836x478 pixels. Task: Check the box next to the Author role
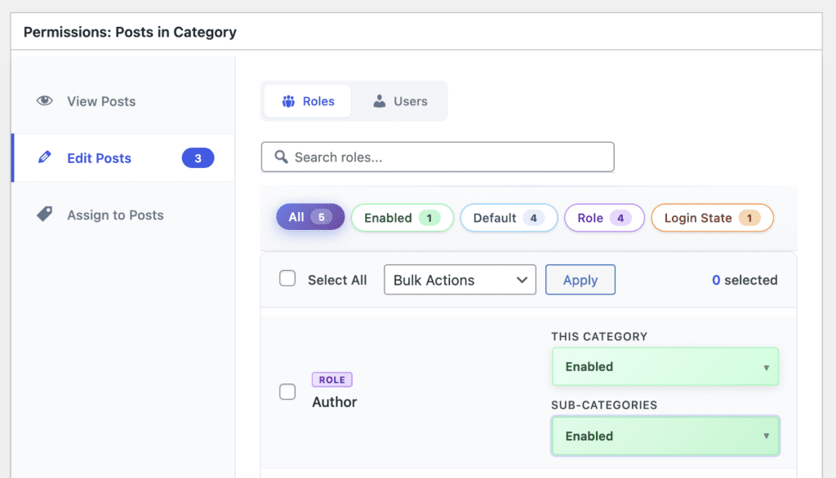[x=287, y=392]
